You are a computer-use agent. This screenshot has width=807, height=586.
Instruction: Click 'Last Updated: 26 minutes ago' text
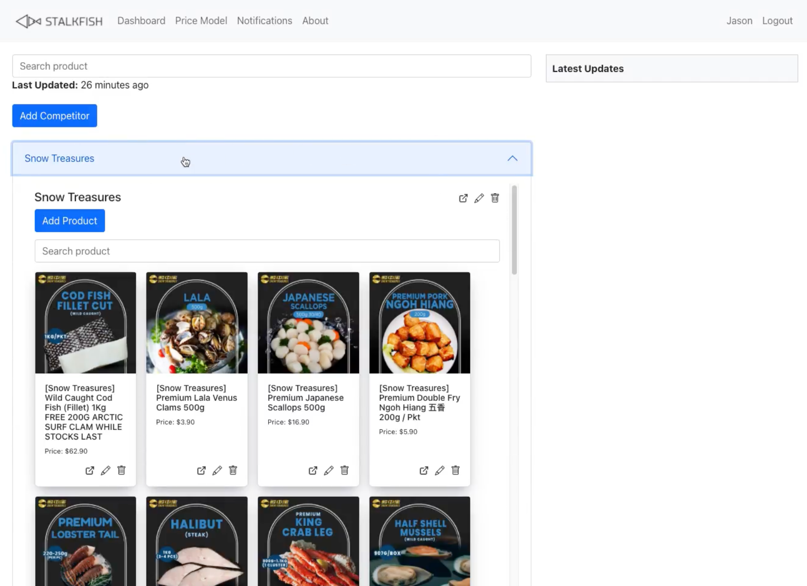80,85
